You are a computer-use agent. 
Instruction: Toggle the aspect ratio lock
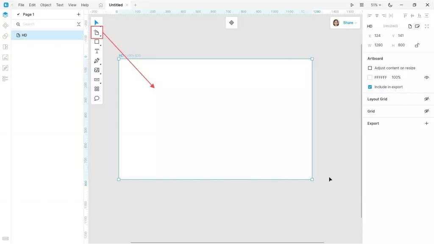click(417, 45)
